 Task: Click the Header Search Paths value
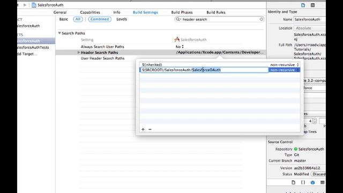pyautogui.click(x=220, y=53)
